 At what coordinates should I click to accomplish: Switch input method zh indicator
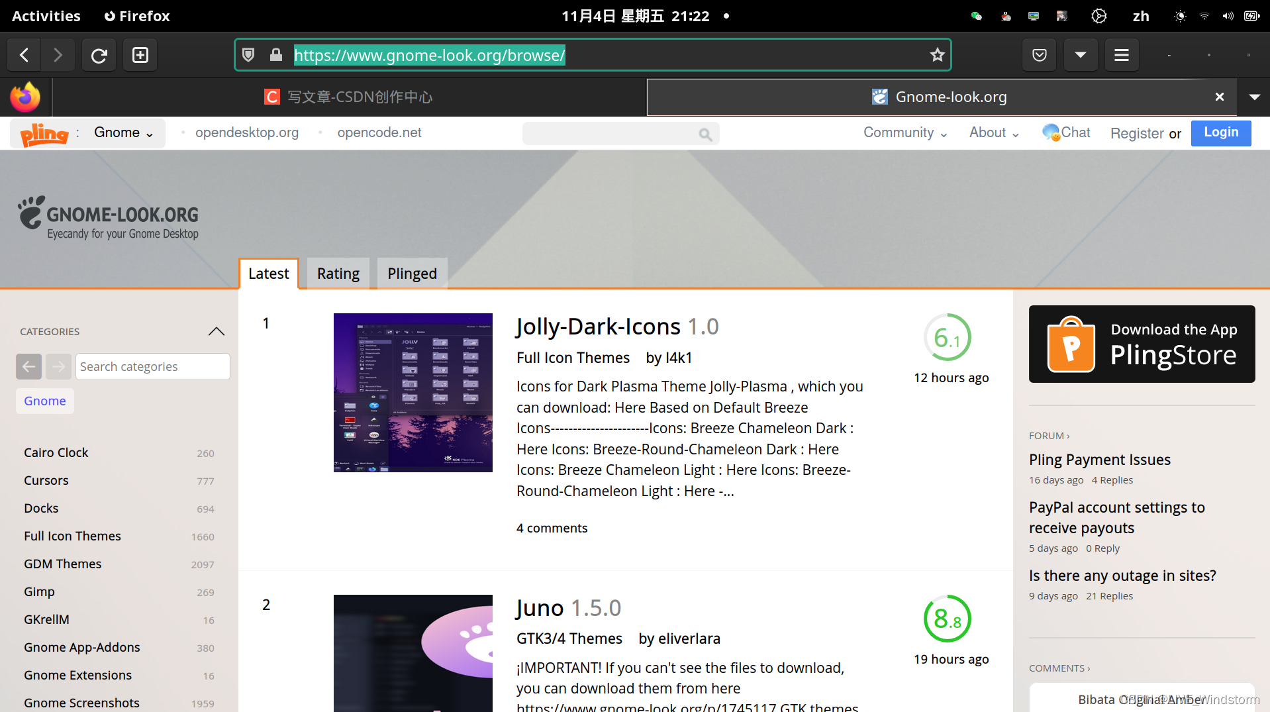pyautogui.click(x=1141, y=16)
